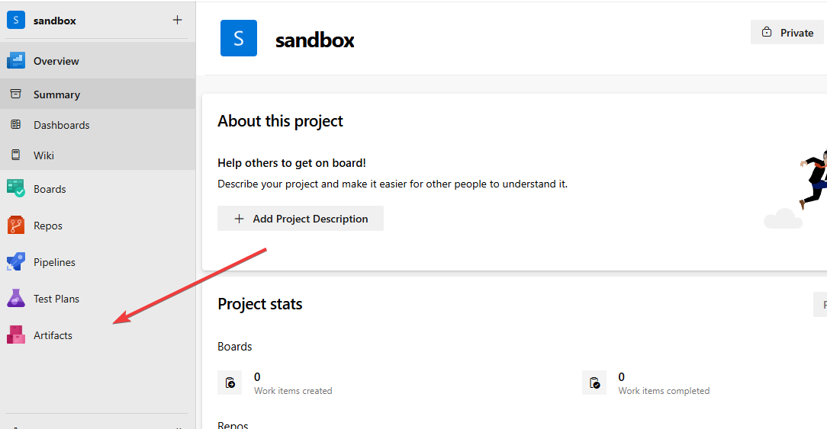827x429 pixels.
Task: Go to the Wiki page
Action: (x=98, y=155)
